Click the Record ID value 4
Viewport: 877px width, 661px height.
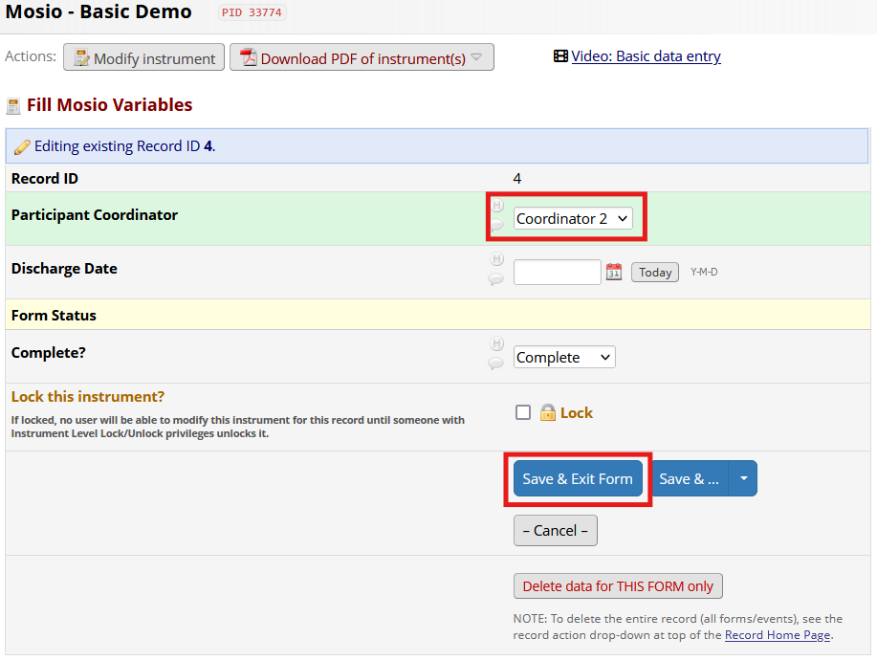pos(517,178)
